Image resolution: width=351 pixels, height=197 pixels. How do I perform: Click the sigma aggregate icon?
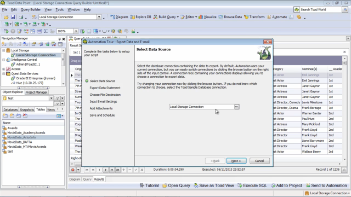pyautogui.click(x=46, y=31)
